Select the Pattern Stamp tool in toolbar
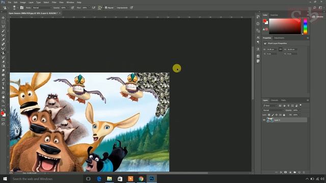 [3, 53]
